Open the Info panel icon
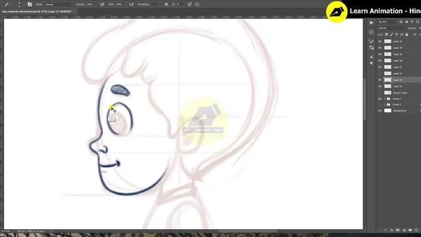This screenshot has width=421, height=237. (371, 32)
